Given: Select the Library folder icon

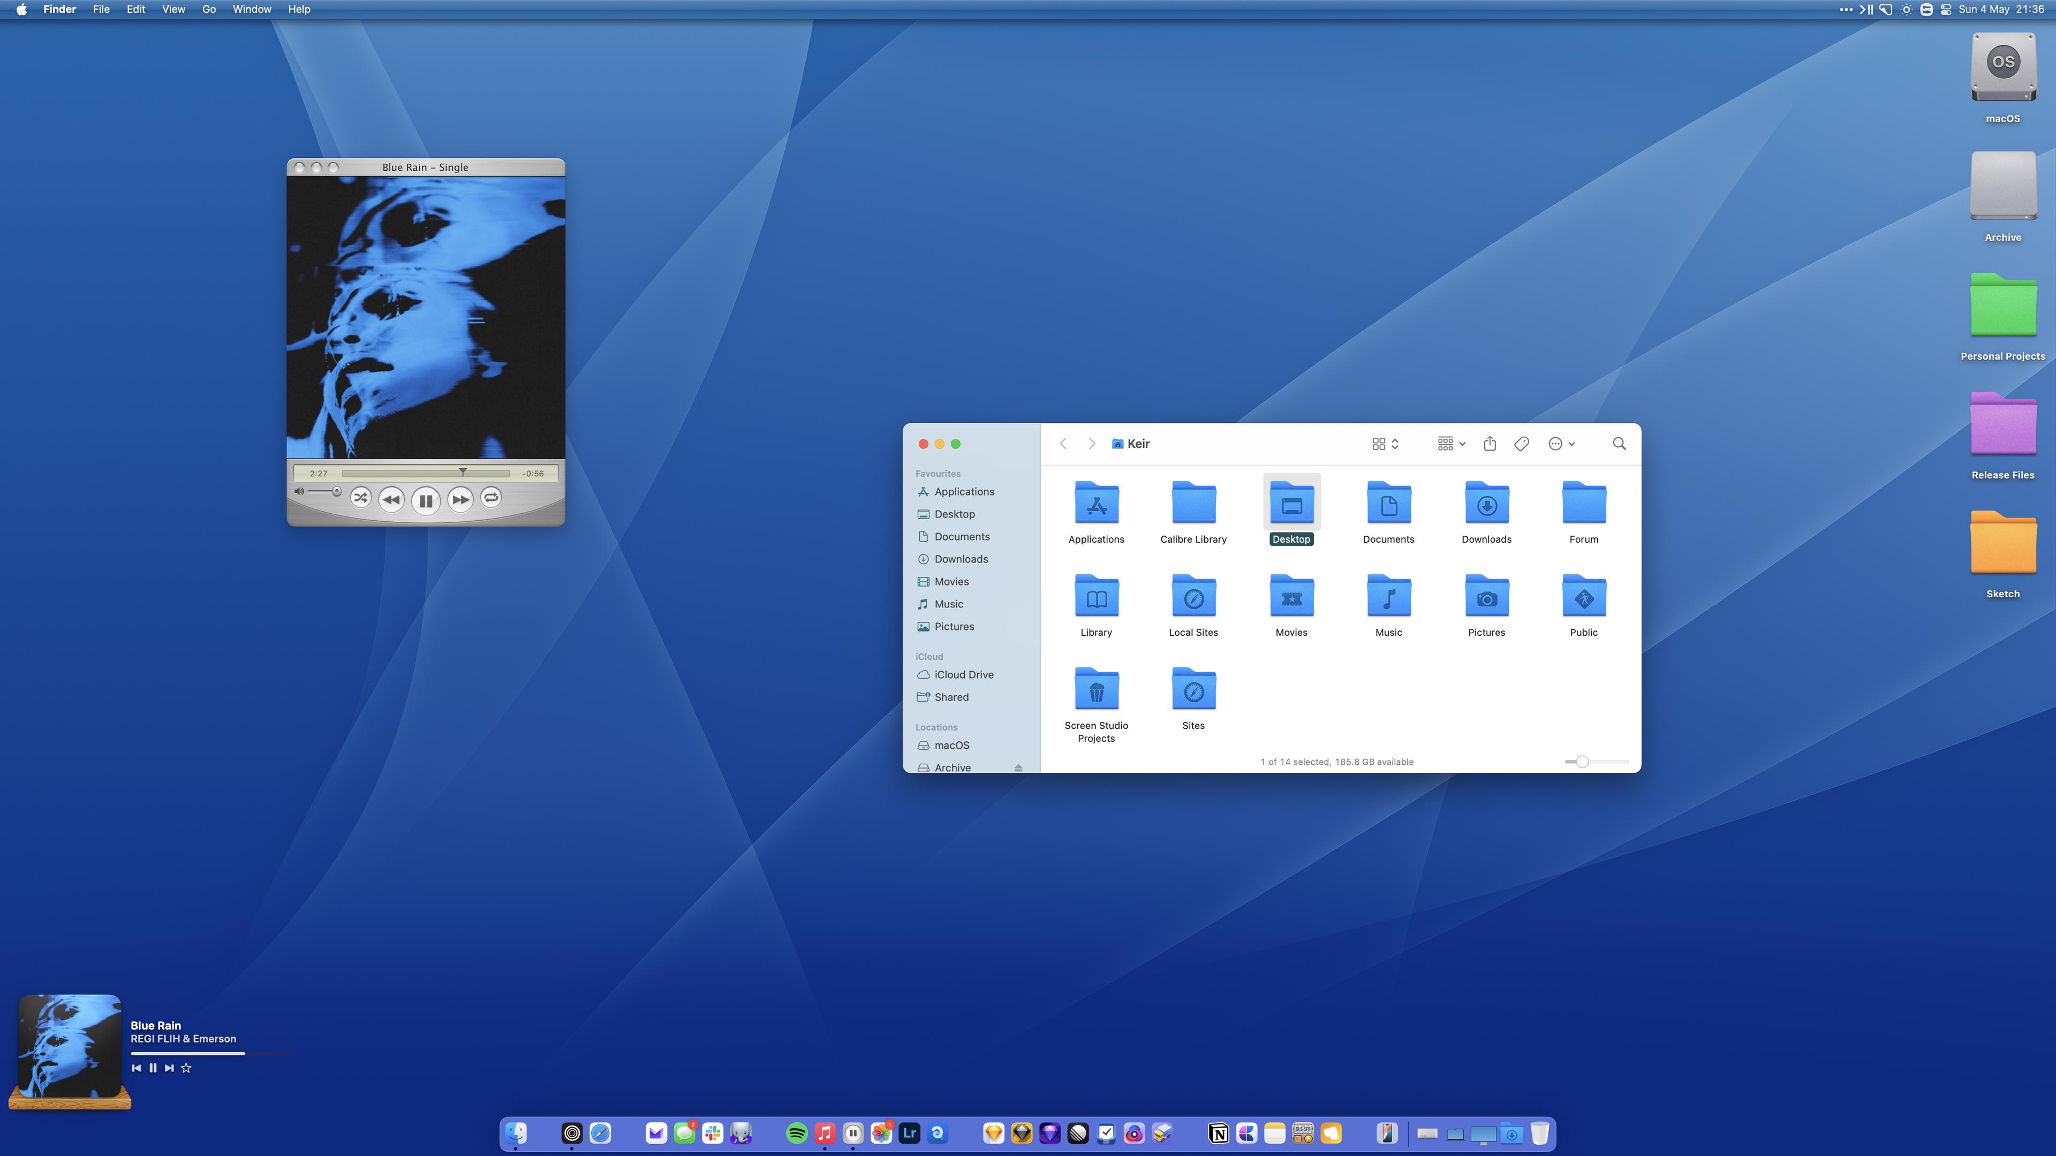Looking at the screenshot, I should click(1096, 596).
